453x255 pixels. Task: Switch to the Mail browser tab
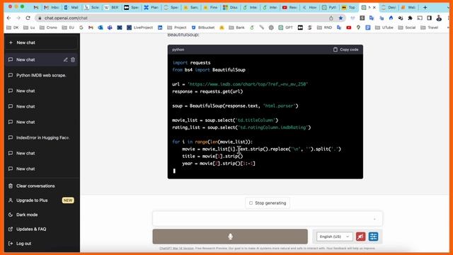point(71,7)
